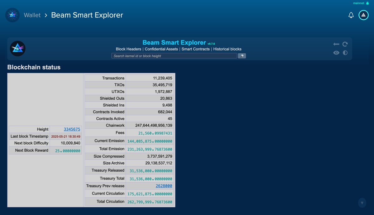
Task: Open Block Headers page
Action: coord(128,49)
